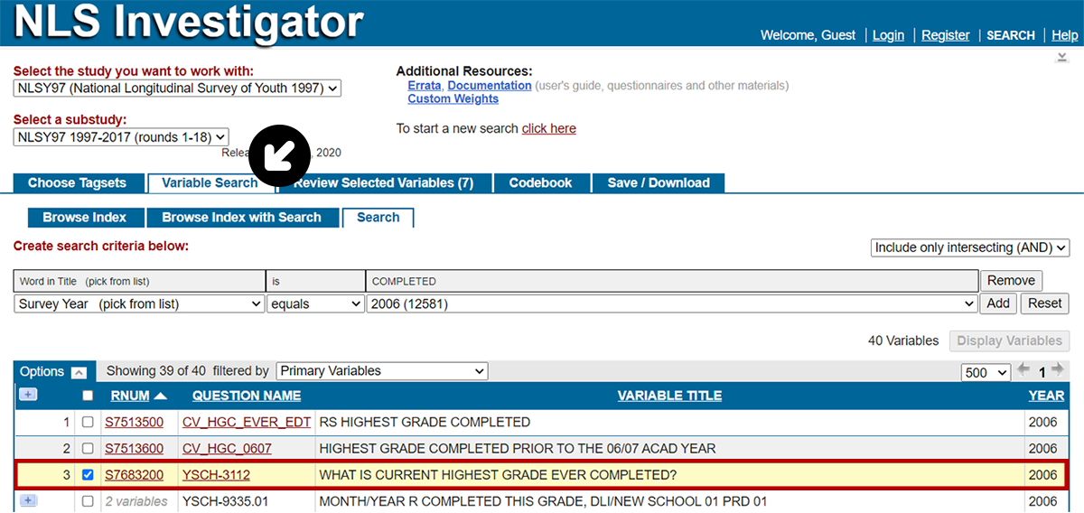Screen dimensions: 1084x513
Task: Sort by VARIABLE TITLE column header
Action: [x=669, y=396]
